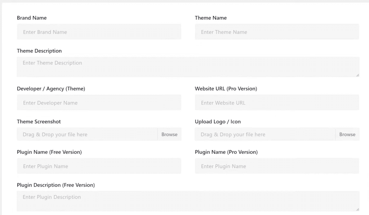
Task: Click inside the Theme Description textarea
Action: pyautogui.click(x=187, y=67)
